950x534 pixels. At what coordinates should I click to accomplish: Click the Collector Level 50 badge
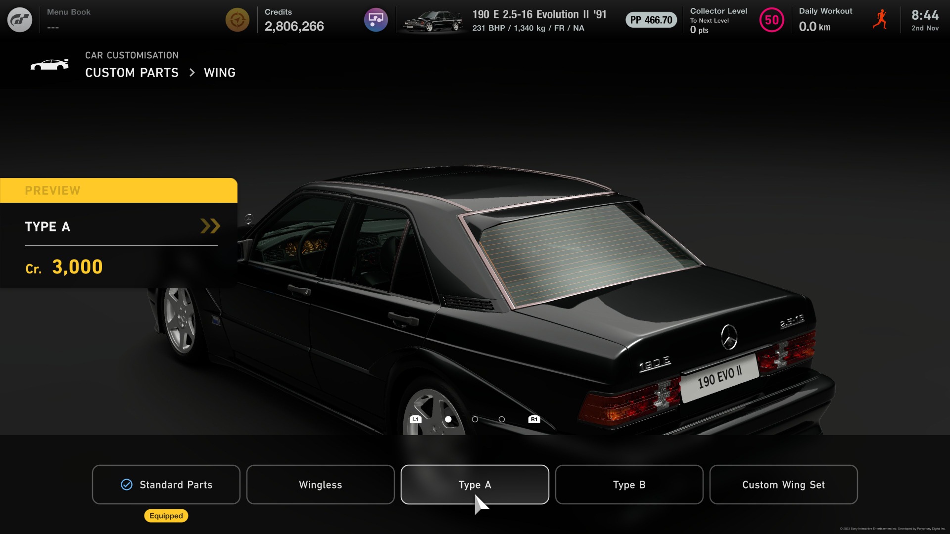[772, 20]
